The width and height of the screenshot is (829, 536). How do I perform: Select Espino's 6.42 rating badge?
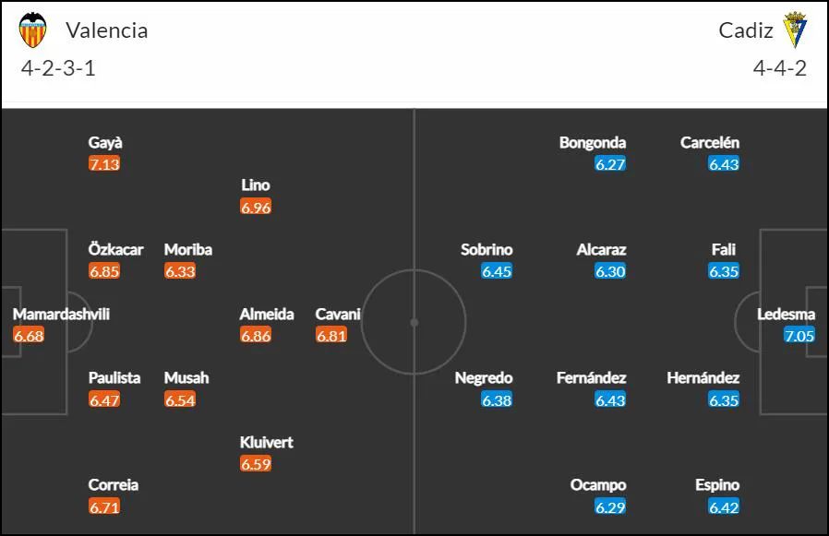coord(724,506)
